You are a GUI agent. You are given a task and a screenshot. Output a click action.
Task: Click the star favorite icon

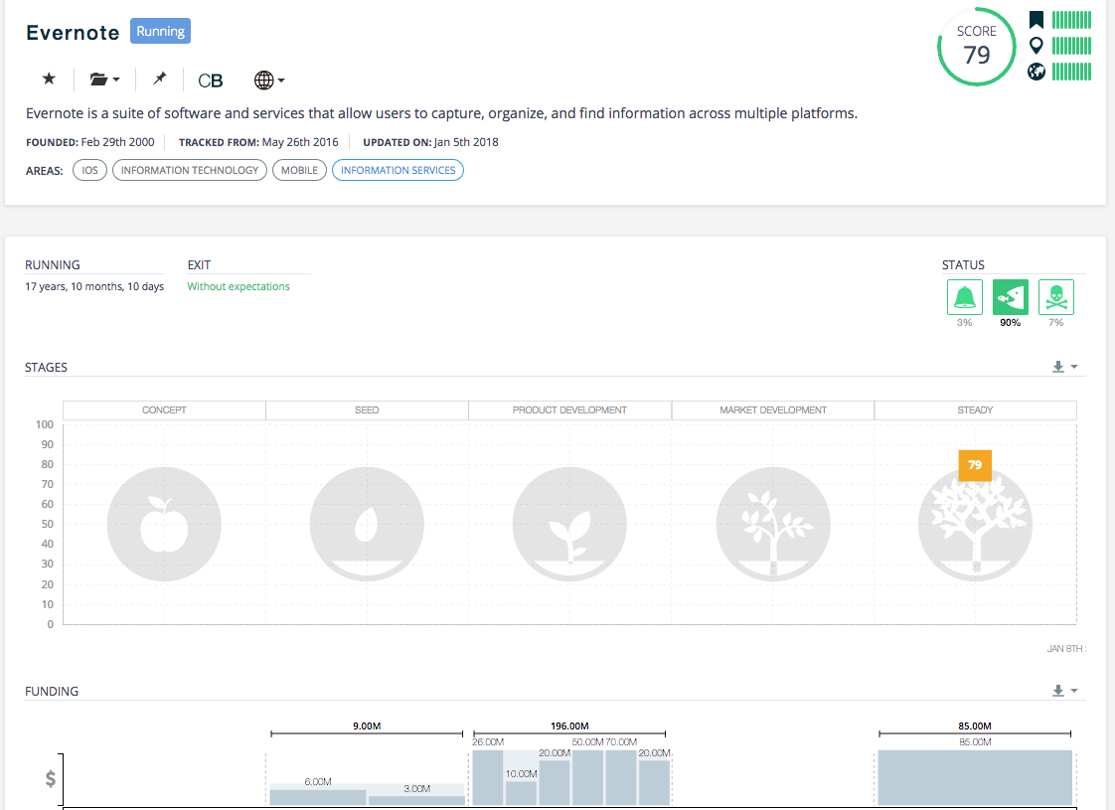pos(49,79)
